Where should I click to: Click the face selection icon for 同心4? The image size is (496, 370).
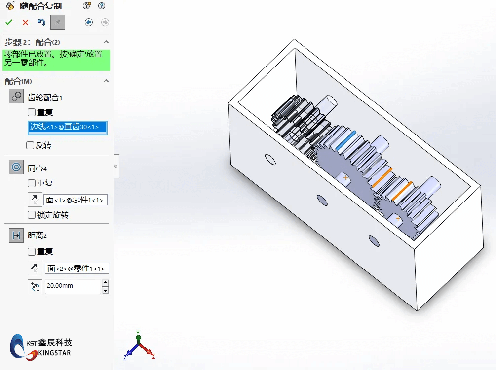tap(35, 199)
